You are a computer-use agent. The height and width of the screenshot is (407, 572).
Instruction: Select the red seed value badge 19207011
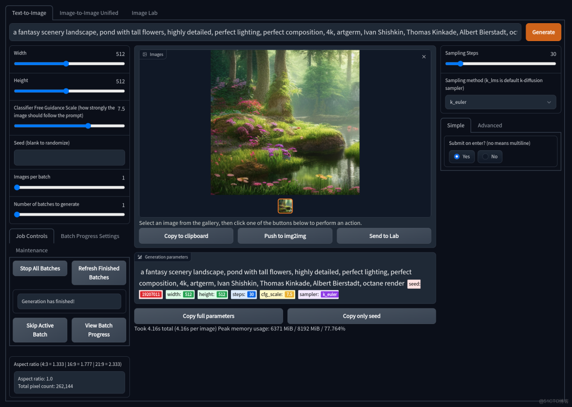[x=150, y=294]
